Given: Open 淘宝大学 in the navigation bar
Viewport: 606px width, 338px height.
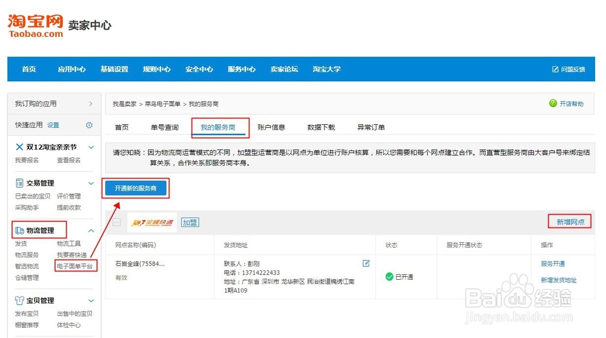Looking at the screenshot, I should (x=327, y=69).
